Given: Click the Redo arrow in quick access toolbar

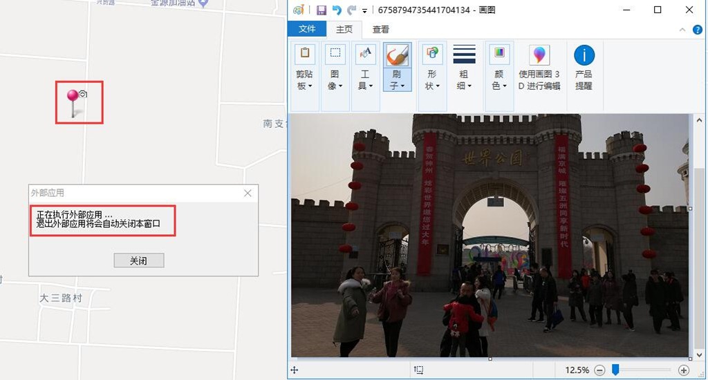Looking at the screenshot, I should [x=351, y=10].
